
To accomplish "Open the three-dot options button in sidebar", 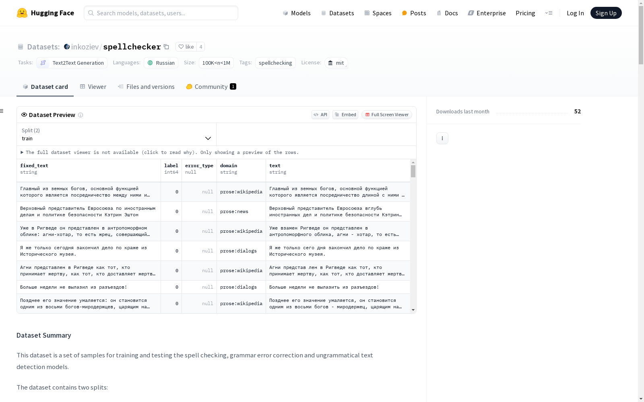I will [x=442, y=138].
